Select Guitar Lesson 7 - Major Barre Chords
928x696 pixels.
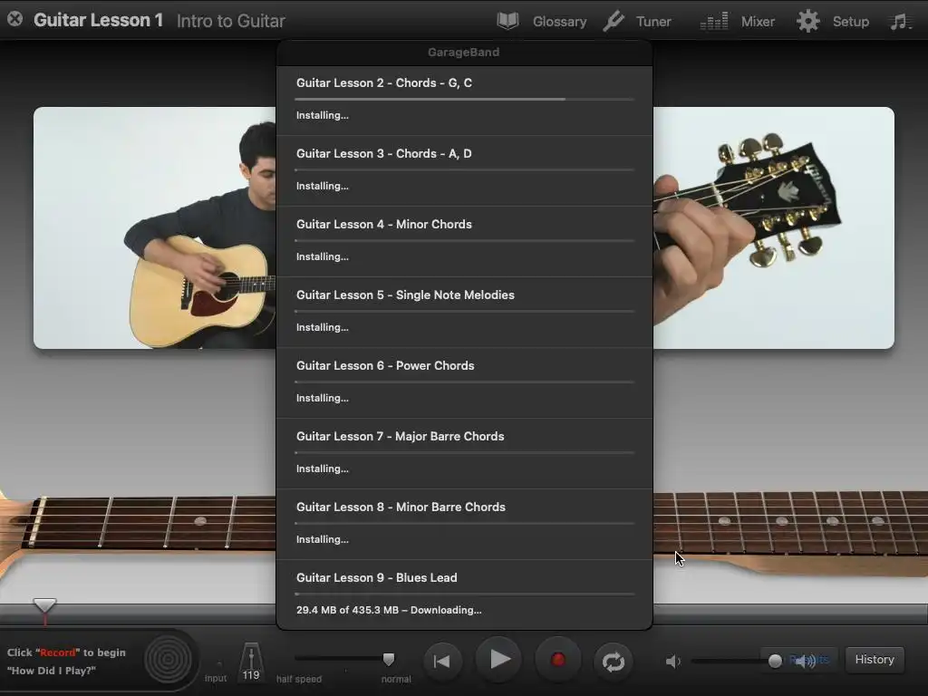coord(465,454)
